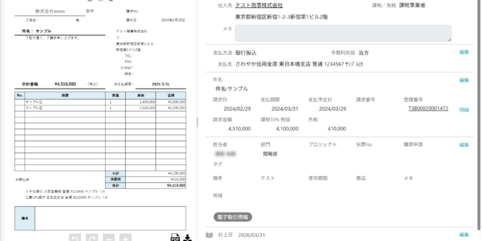Edit the 担当者 and 部門 section
Screen dimensions: 482x241
464,145
